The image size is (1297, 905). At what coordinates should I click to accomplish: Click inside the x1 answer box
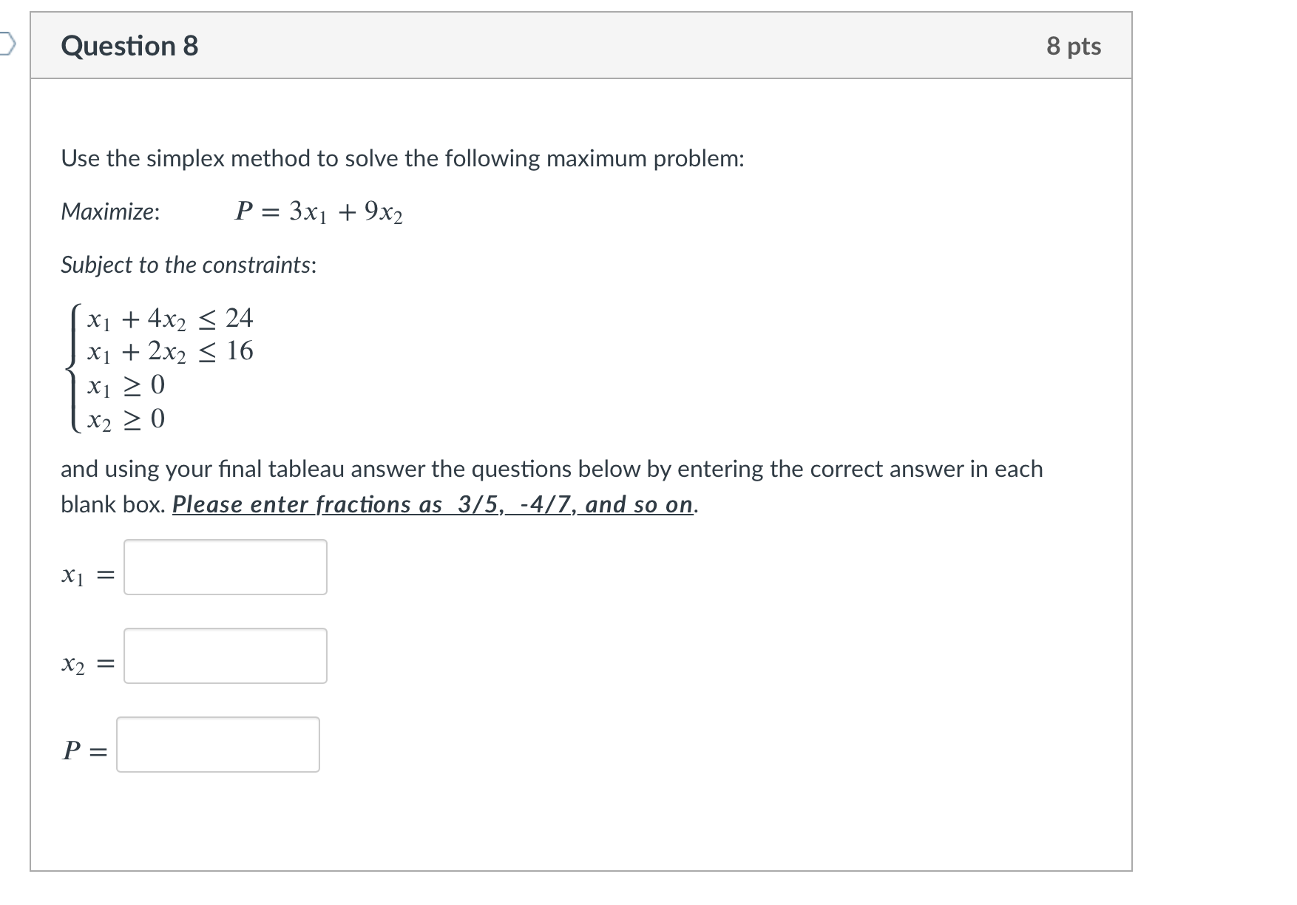pos(224,566)
